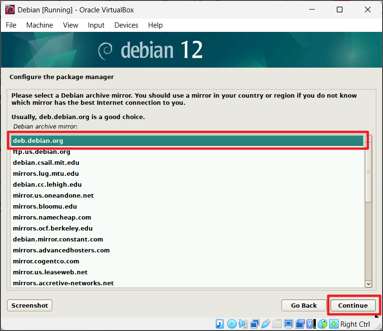Screen dimensions: 383x331
Task: Open the Machine menu
Action: coord(40,25)
